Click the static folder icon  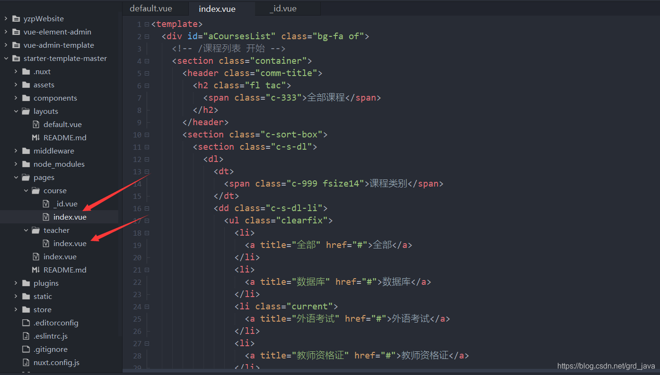tap(26, 297)
